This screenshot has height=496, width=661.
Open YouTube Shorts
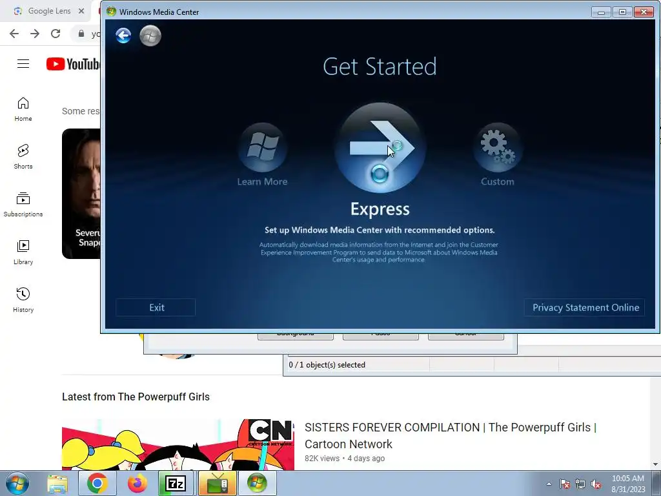(23, 157)
